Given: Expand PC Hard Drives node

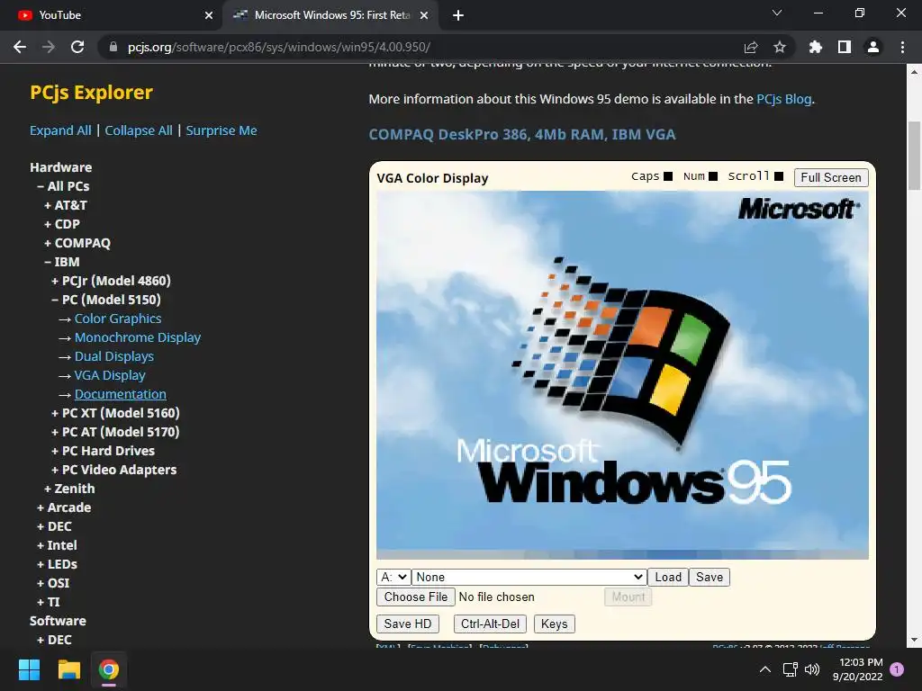Looking at the screenshot, I should point(103,451).
